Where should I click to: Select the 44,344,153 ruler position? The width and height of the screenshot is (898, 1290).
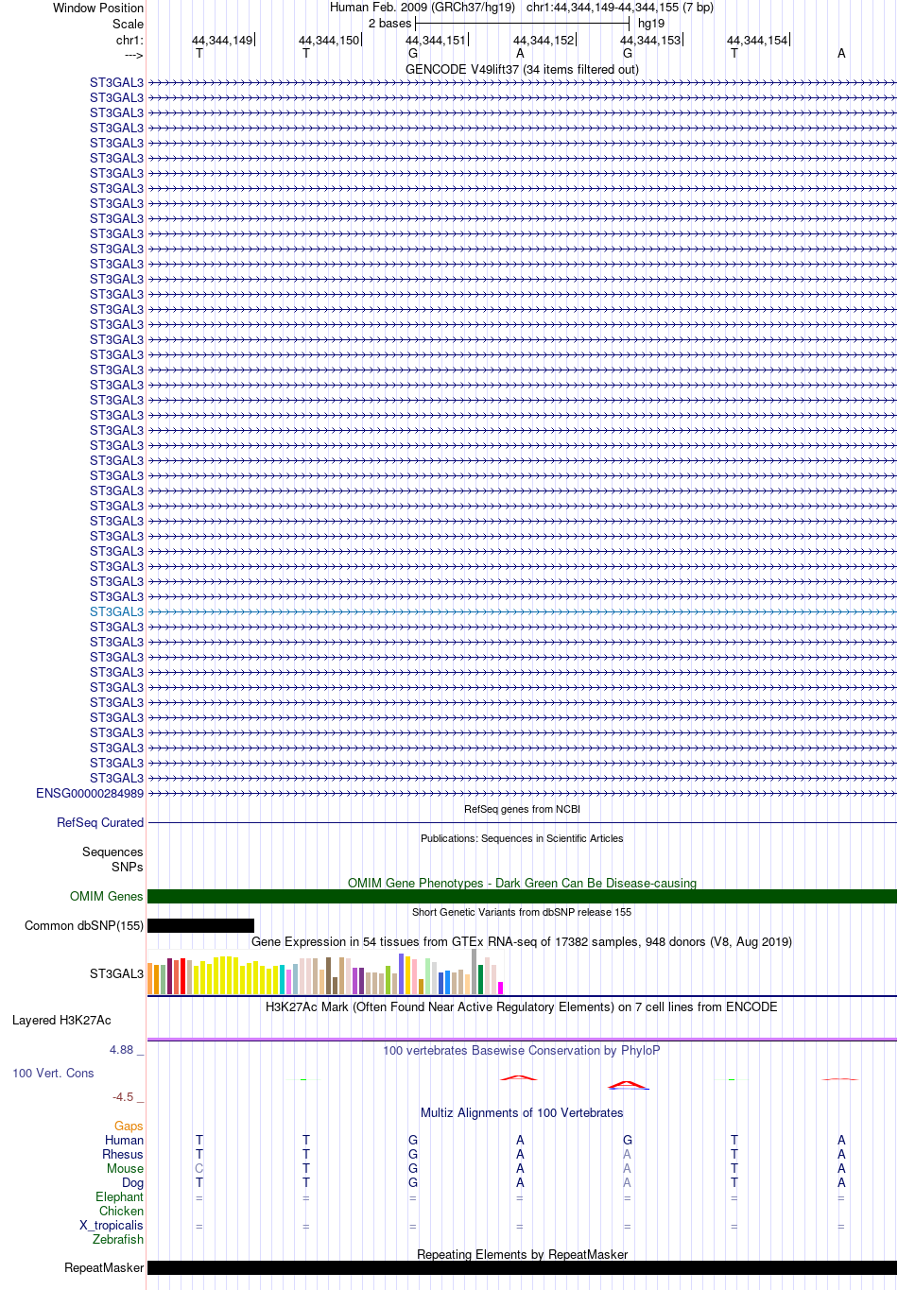point(650,41)
